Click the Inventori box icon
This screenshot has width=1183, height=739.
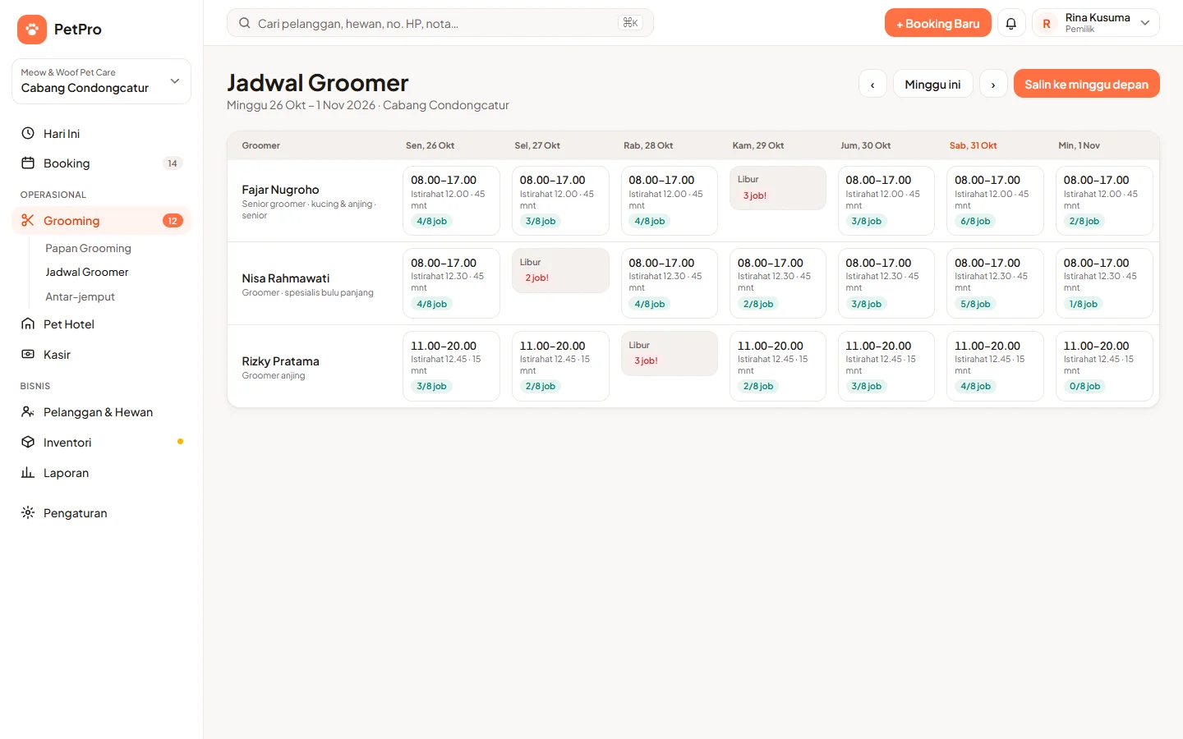coord(28,443)
